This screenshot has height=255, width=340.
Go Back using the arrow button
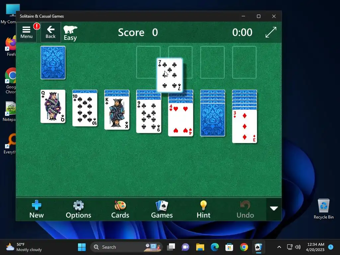pos(50,32)
